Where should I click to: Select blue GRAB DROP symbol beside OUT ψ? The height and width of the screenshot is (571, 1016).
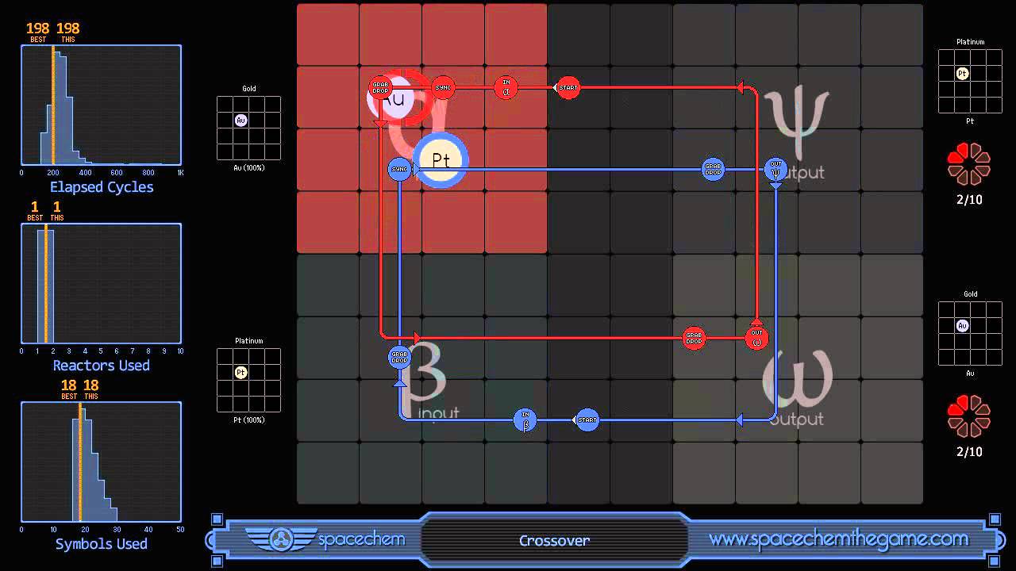click(713, 169)
